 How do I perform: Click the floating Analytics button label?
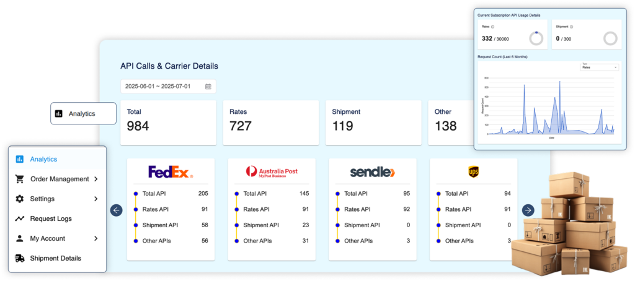(x=82, y=114)
